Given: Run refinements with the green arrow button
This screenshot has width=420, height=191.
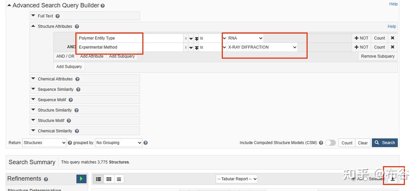Looking at the screenshot, I should [81, 179].
